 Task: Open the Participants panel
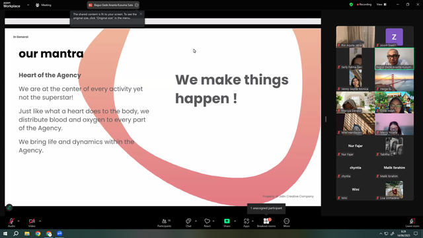pyautogui.click(x=165, y=223)
